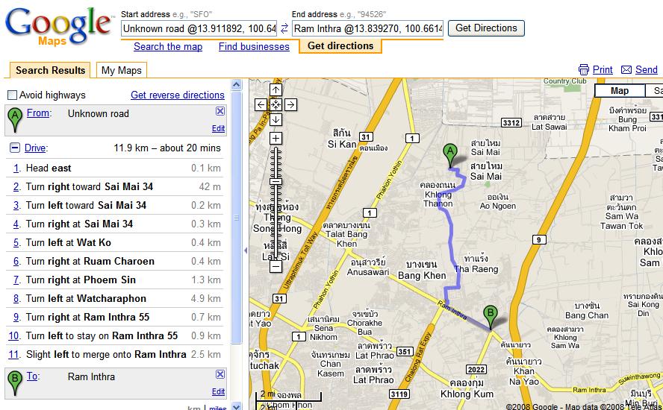Zoom out with the minus button
Viewport: 663px width, 410px height.
coord(276,266)
